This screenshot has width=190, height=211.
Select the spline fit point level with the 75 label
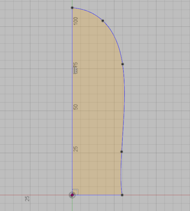tap(123, 64)
